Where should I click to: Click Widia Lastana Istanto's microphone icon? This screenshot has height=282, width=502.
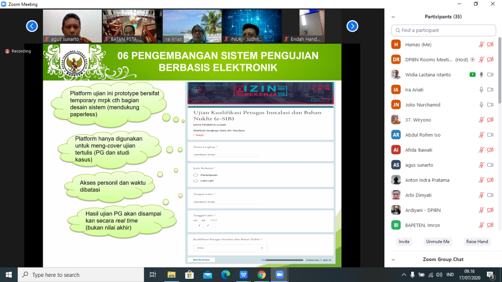(481, 75)
